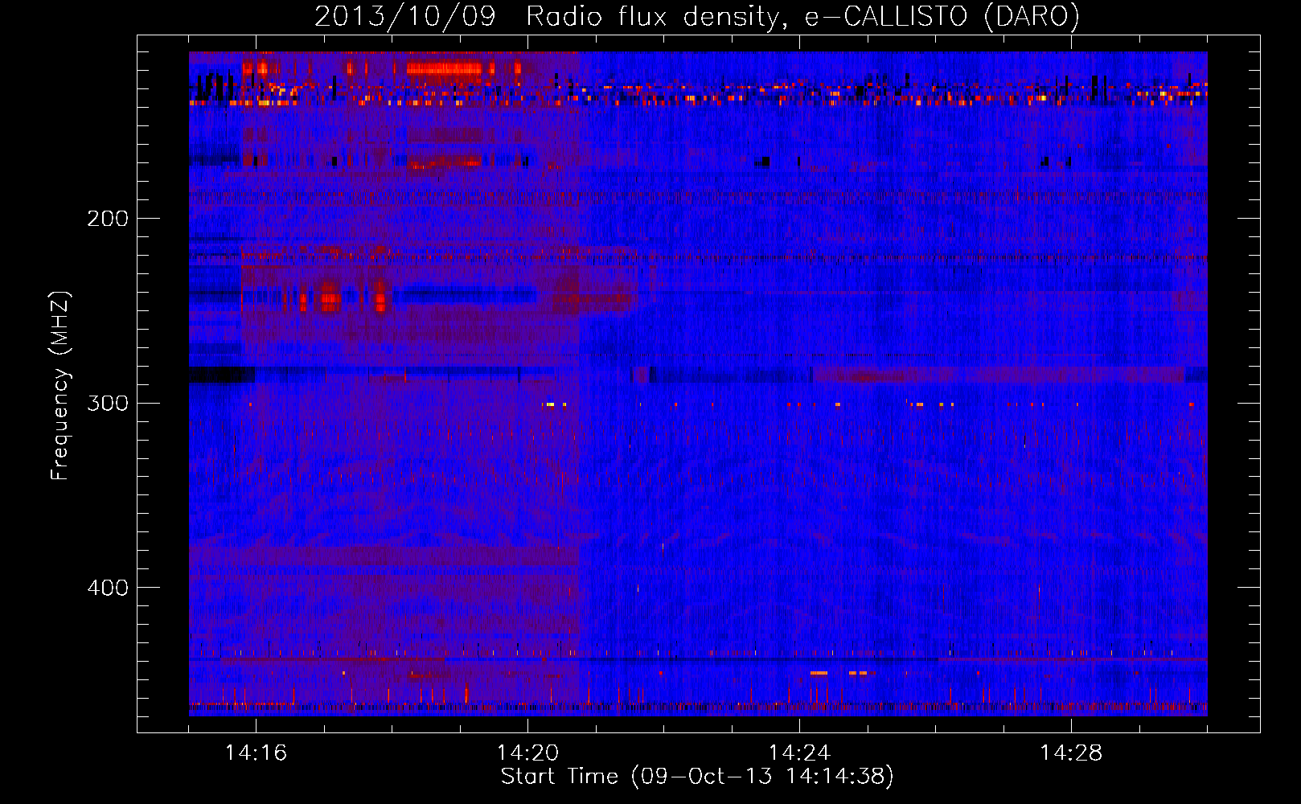Click the '14:28' time tick label
The width and height of the screenshot is (1301, 804).
pos(1071,753)
